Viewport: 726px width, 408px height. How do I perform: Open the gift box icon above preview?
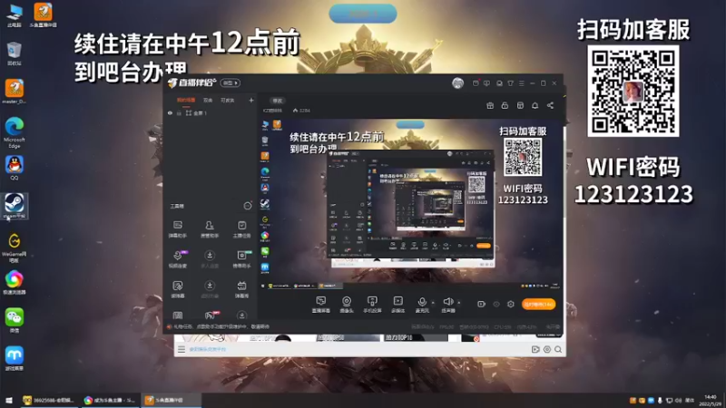point(490,105)
